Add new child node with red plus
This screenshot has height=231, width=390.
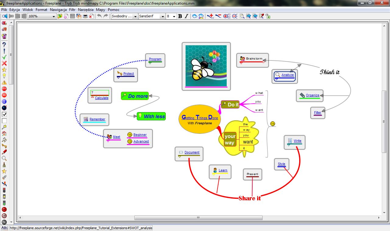pyautogui.click(x=210, y=16)
